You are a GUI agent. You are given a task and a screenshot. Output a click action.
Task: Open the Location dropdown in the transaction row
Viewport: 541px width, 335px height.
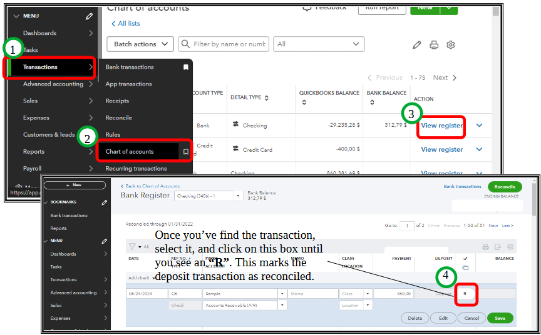368,305
